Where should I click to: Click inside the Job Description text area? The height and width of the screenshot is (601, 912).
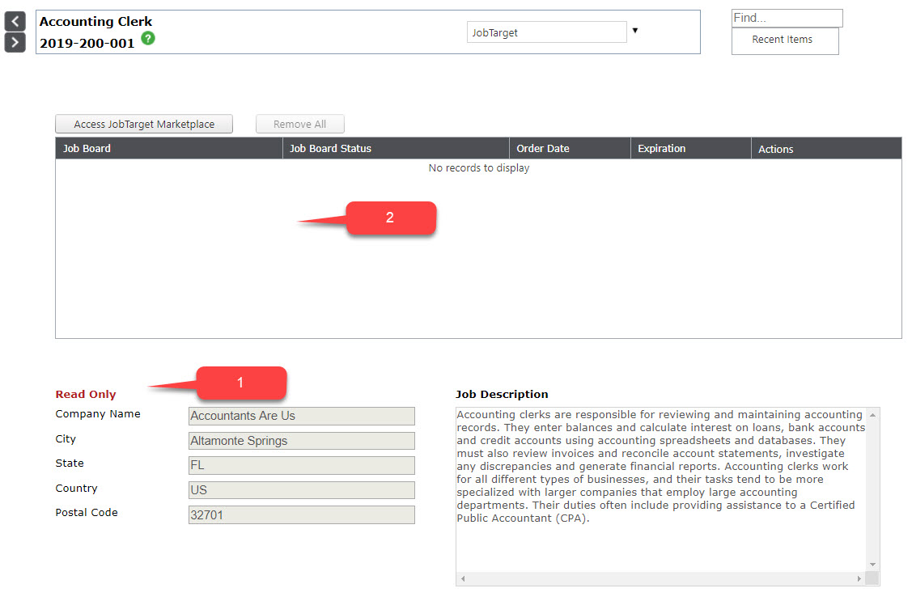pyautogui.click(x=660, y=485)
